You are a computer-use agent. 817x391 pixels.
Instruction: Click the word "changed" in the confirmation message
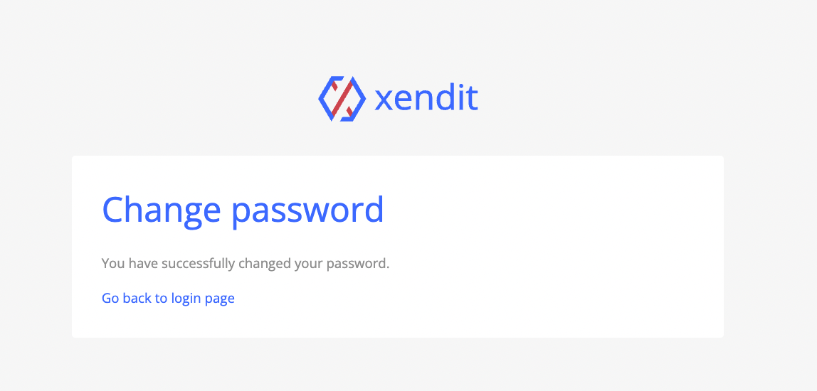[264, 263]
